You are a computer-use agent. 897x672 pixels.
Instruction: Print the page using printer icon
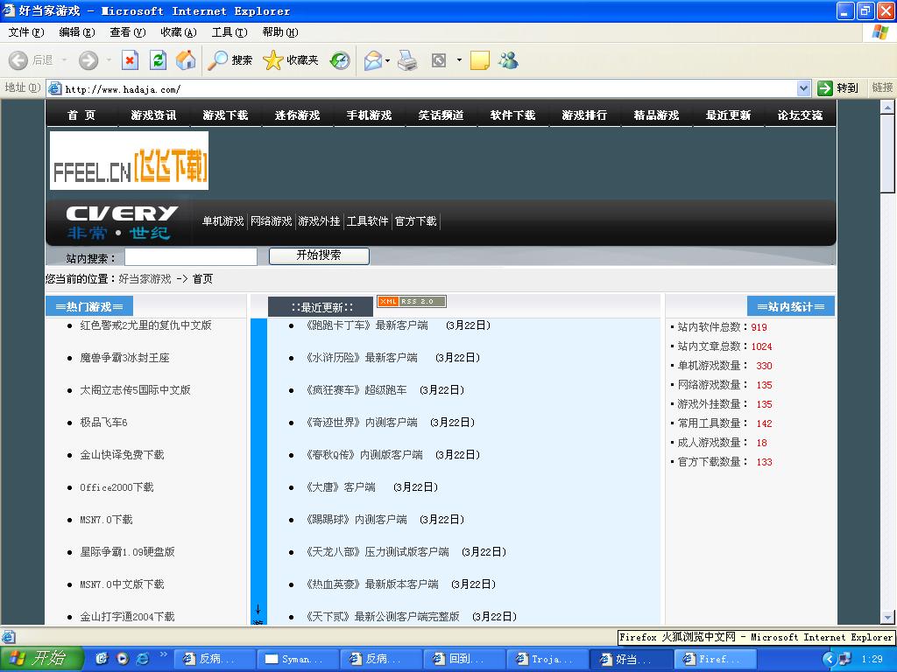(x=407, y=60)
